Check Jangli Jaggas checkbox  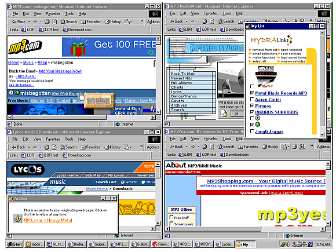[252, 131]
